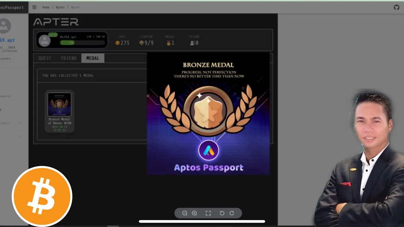Open the GitHub icon in header

pyautogui.click(x=396, y=7)
